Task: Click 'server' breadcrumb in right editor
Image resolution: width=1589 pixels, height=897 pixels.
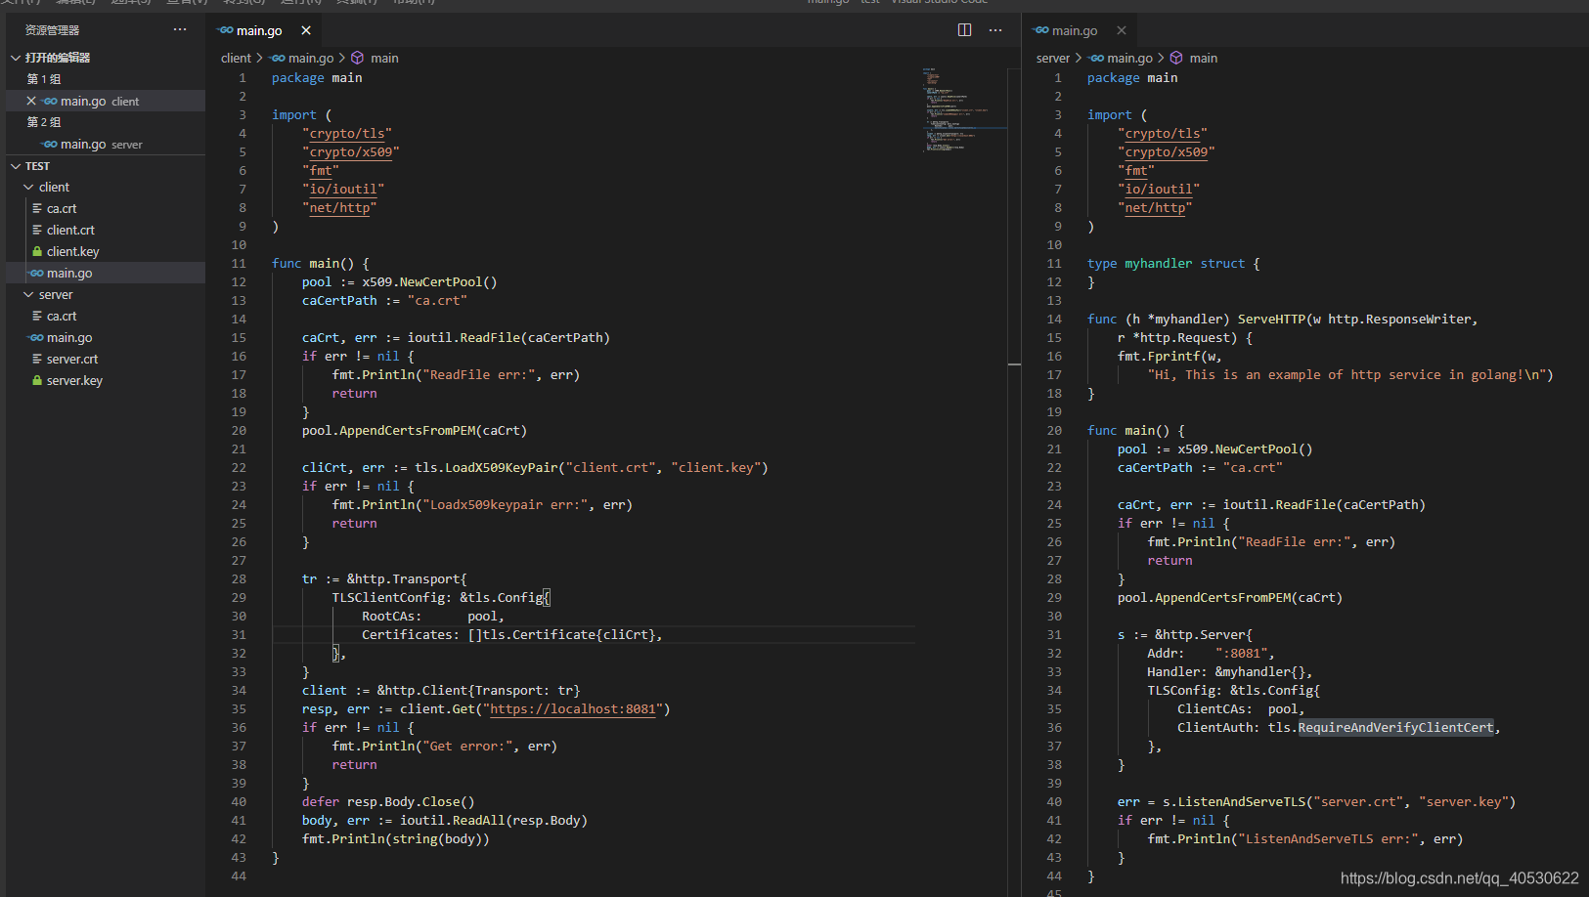Action: pyautogui.click(x=1053, y=58)
